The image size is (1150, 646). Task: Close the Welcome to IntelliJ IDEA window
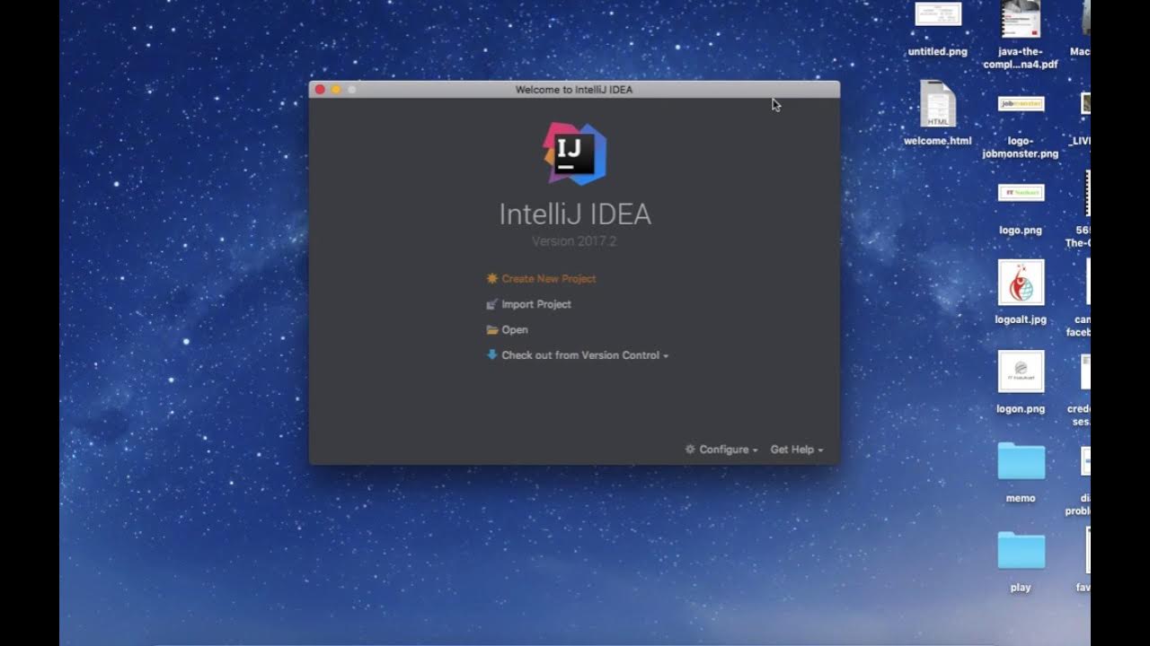(320, 90)
